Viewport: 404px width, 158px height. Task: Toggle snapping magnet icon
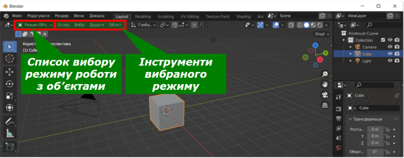tap(174, 25)
